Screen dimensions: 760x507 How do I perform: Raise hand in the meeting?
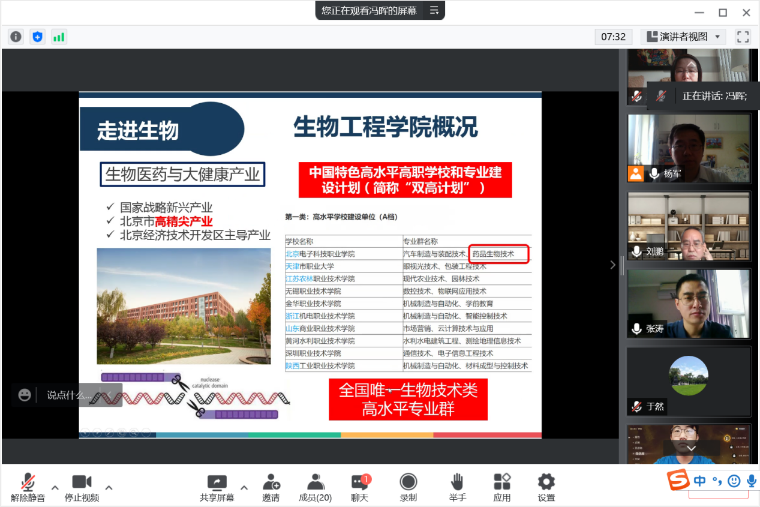(x=457, y=487)
